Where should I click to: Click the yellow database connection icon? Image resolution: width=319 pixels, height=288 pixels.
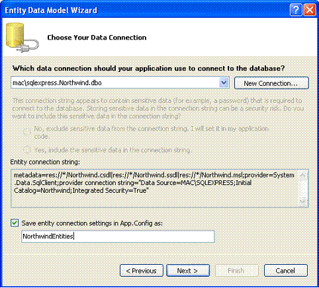pos(22,38)
